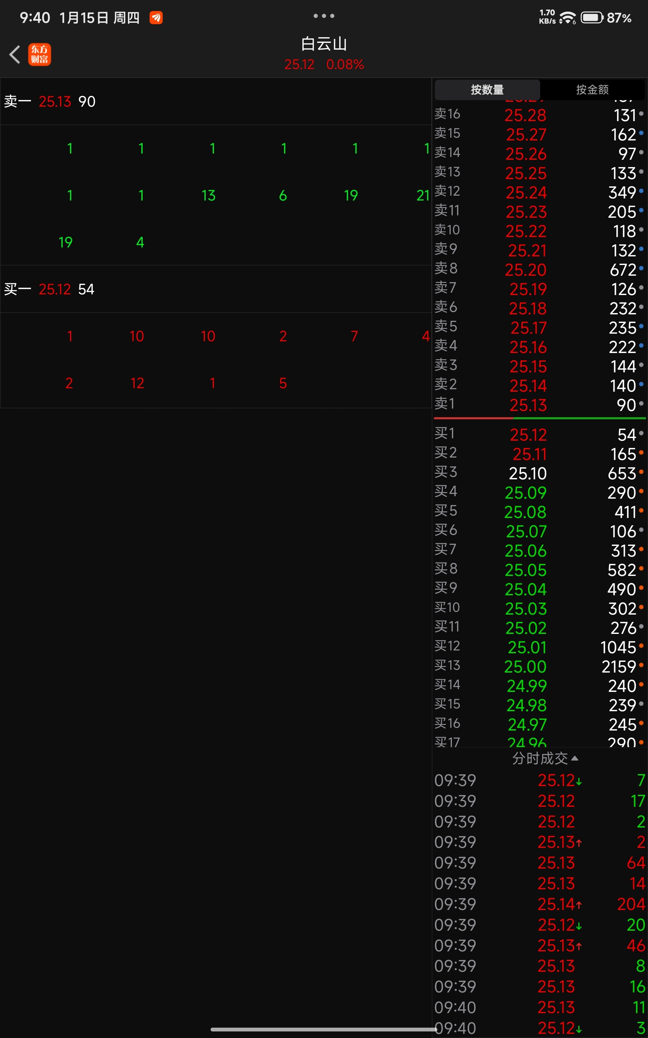Check the battery indicator icon
This screenshot has width=648, height=1038.
coord(592,18)
